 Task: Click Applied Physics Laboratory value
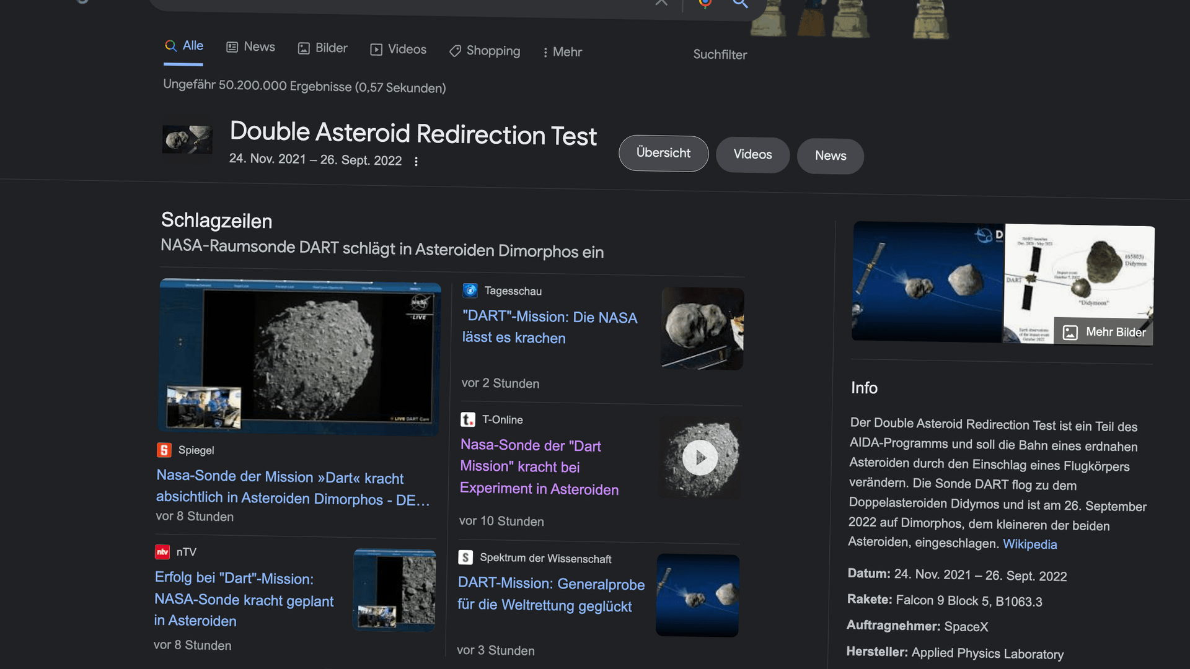pyautogui.click(x=987, y=654)
